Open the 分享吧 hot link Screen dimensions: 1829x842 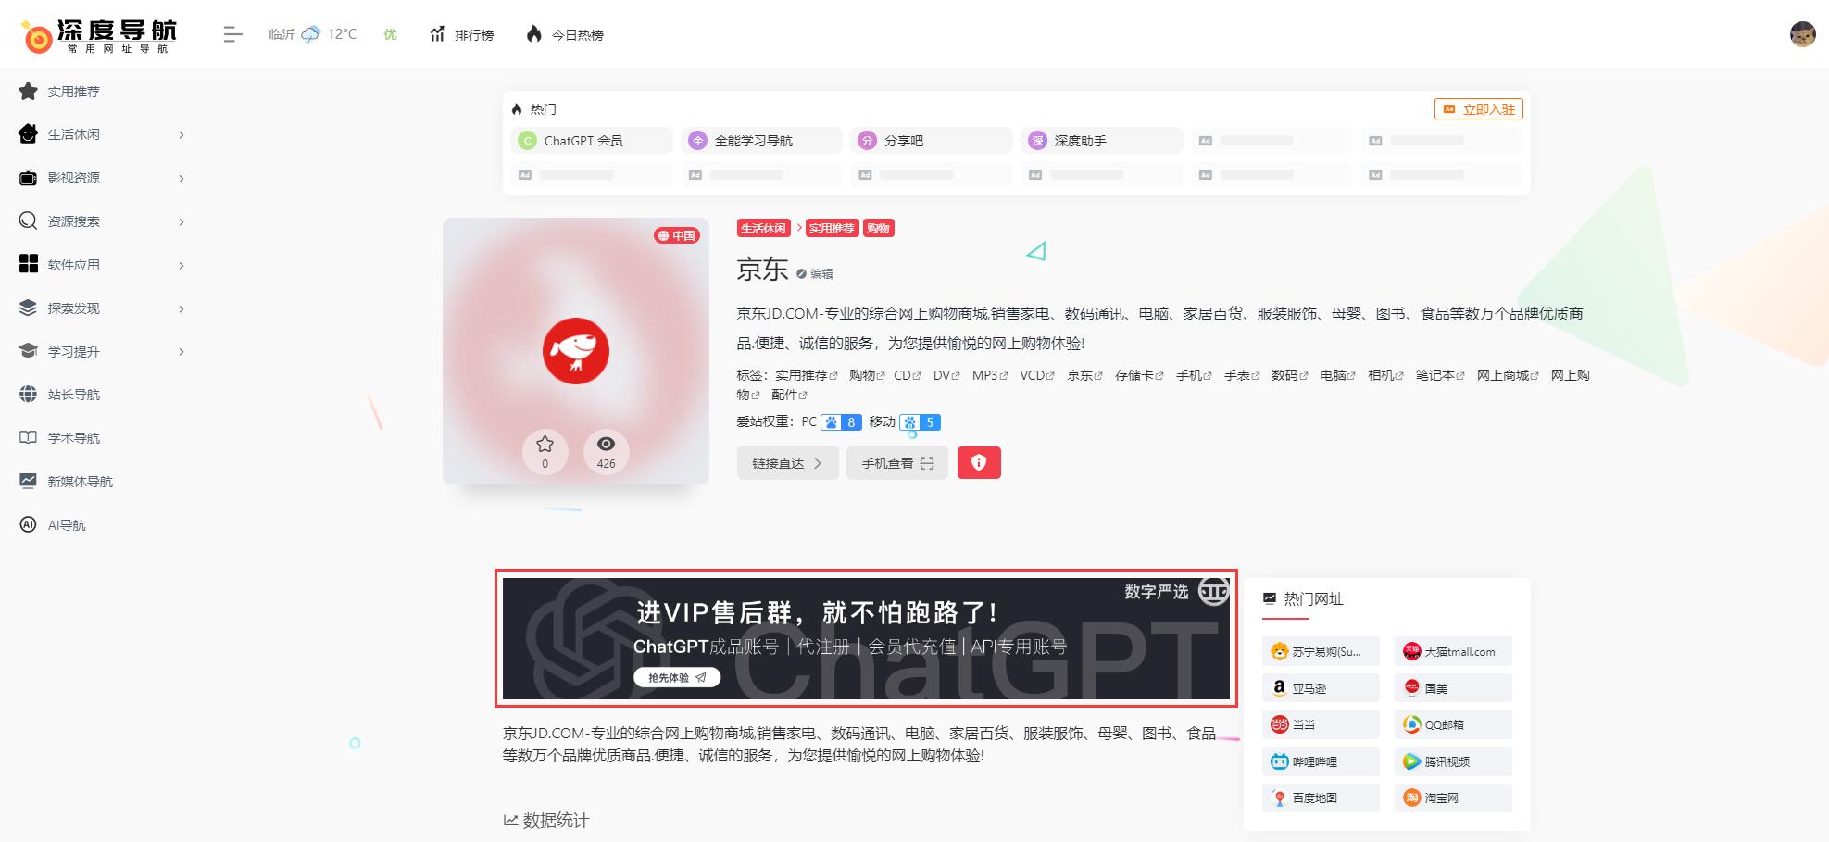[x=932, y=140]
